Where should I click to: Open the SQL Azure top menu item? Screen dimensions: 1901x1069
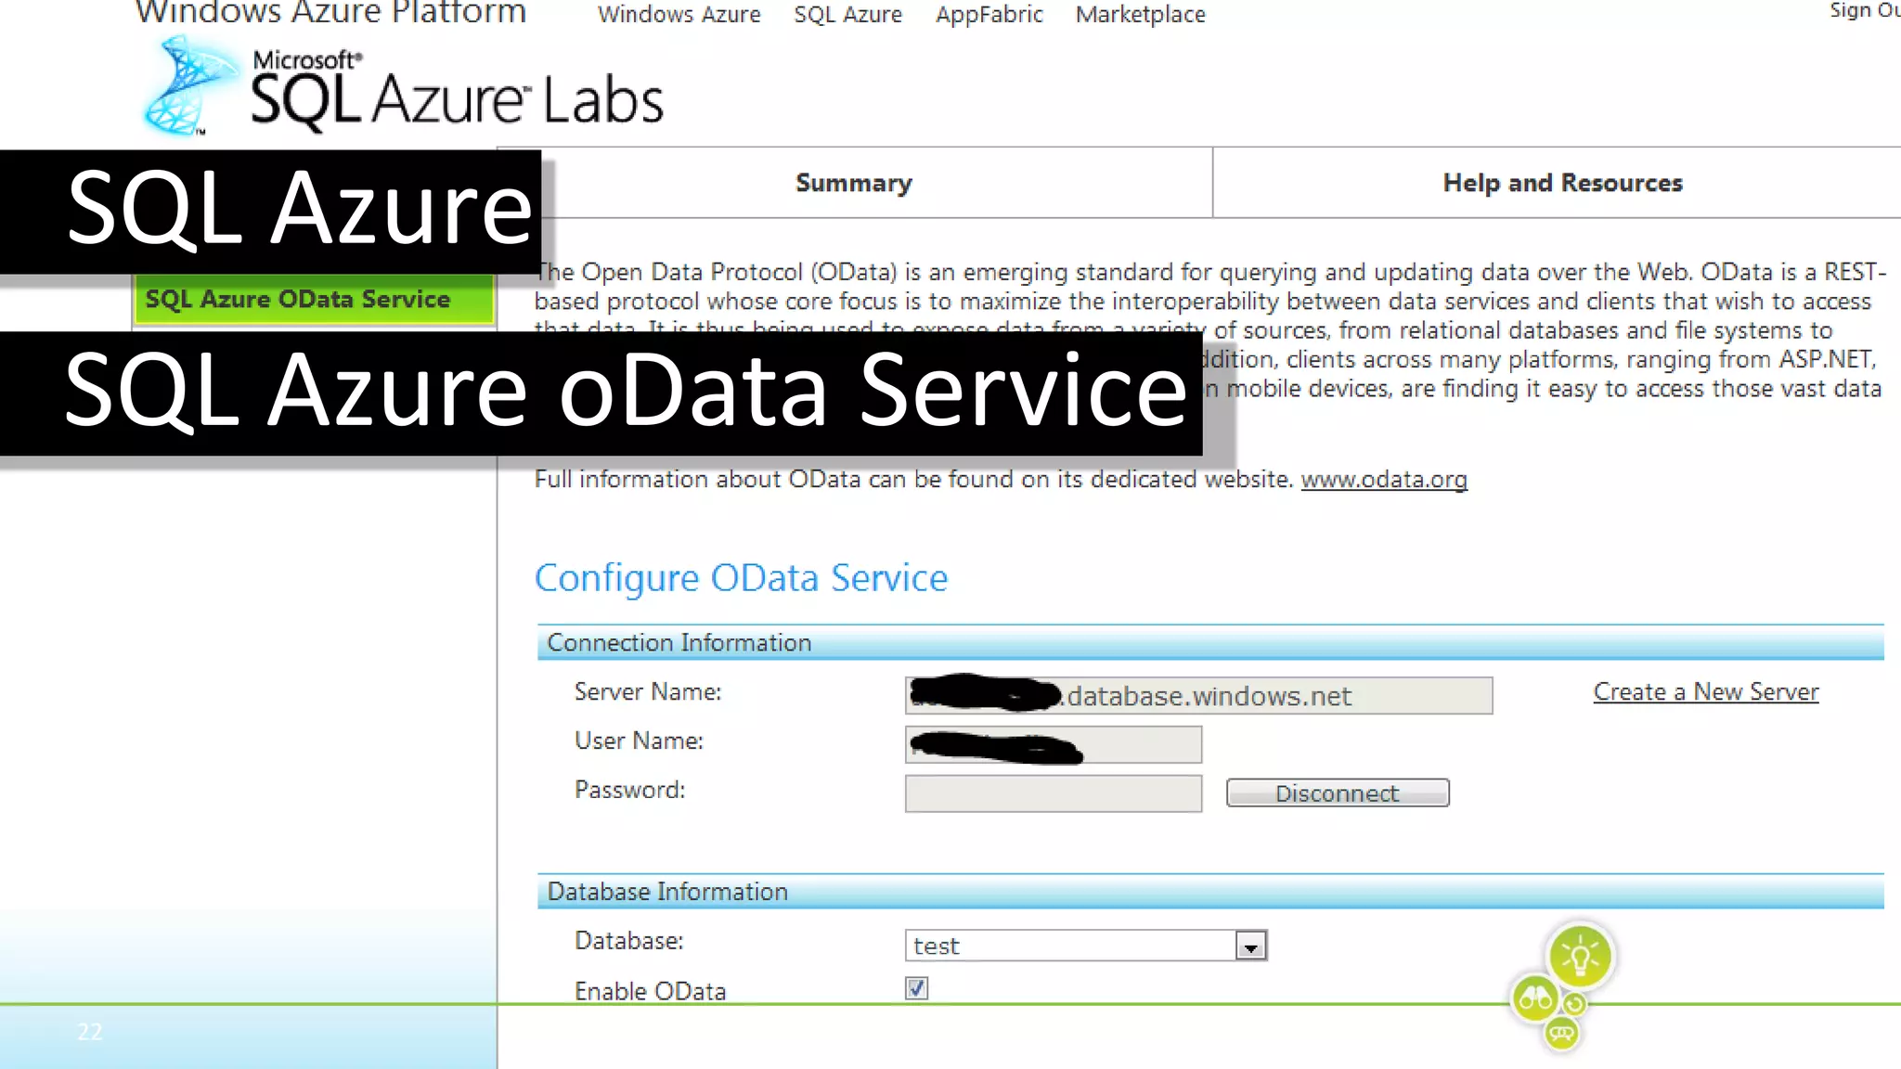click(847, 15)
